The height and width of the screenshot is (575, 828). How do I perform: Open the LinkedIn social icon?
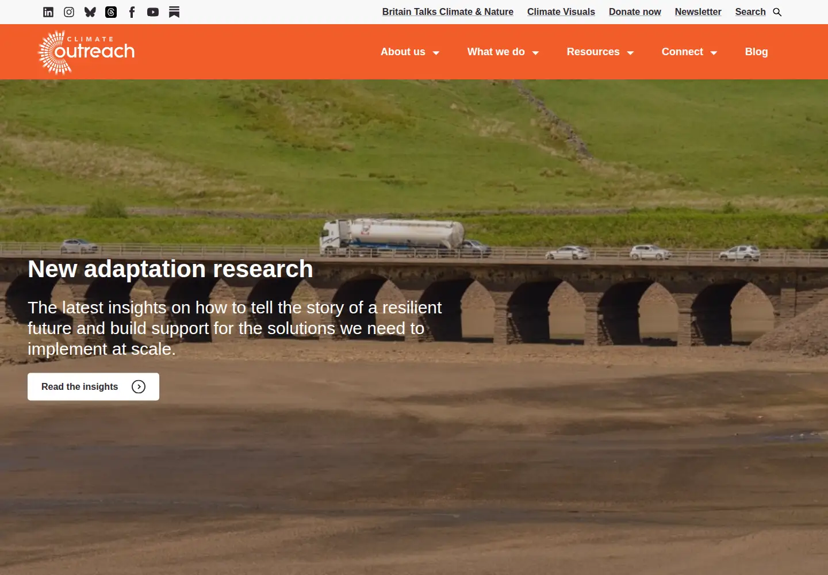(x=48, y=12)
